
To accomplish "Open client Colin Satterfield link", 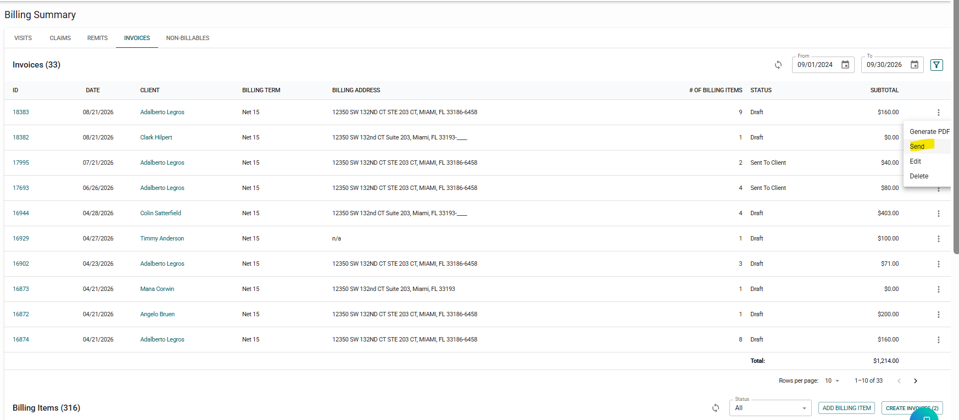I will point(160,214).
